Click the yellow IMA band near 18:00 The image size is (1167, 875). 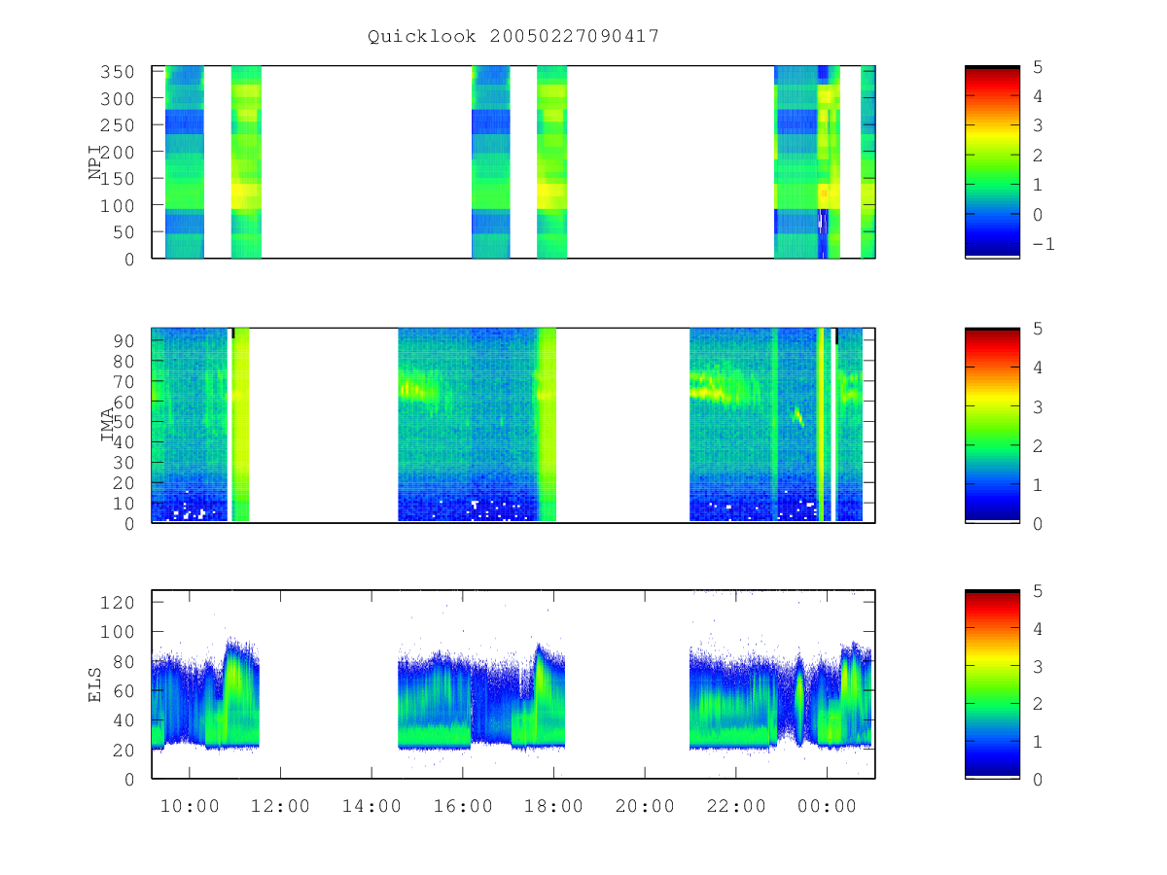547,425
